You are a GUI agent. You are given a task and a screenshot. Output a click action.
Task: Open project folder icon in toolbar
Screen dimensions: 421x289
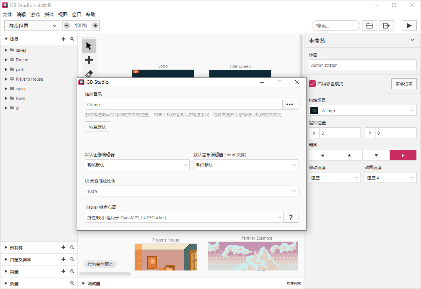point(369,25)
